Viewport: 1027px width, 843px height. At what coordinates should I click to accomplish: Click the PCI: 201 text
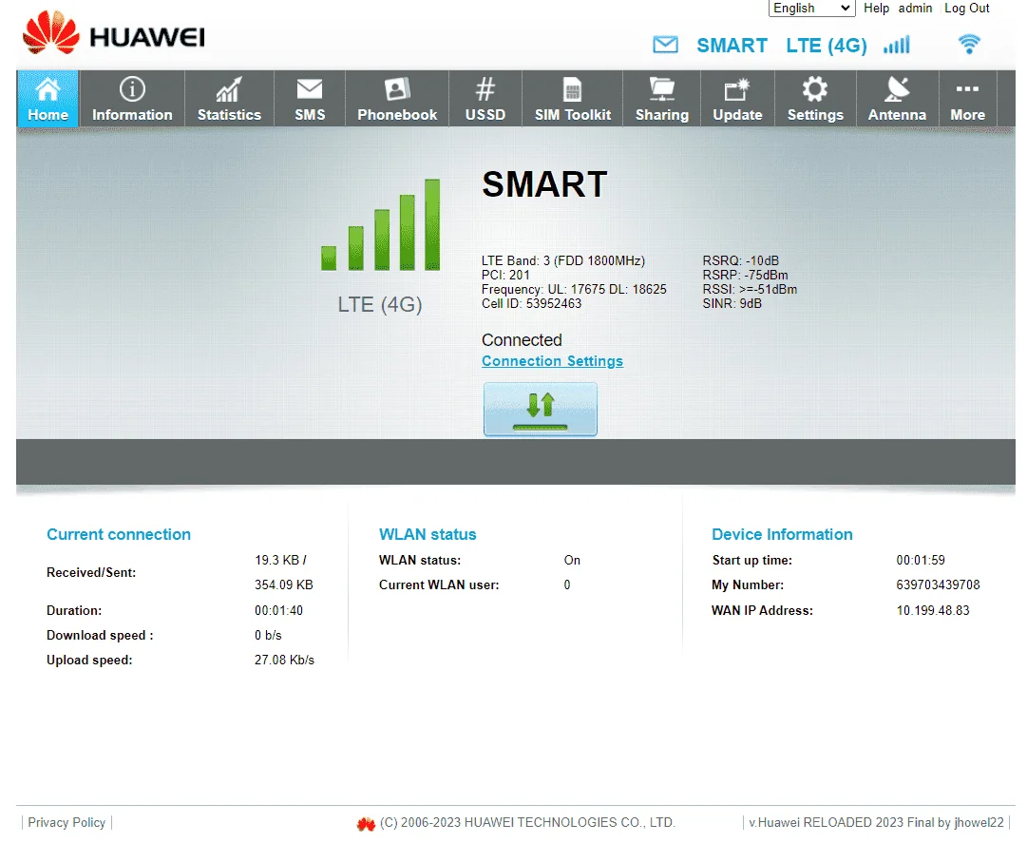tap(505, 275)
